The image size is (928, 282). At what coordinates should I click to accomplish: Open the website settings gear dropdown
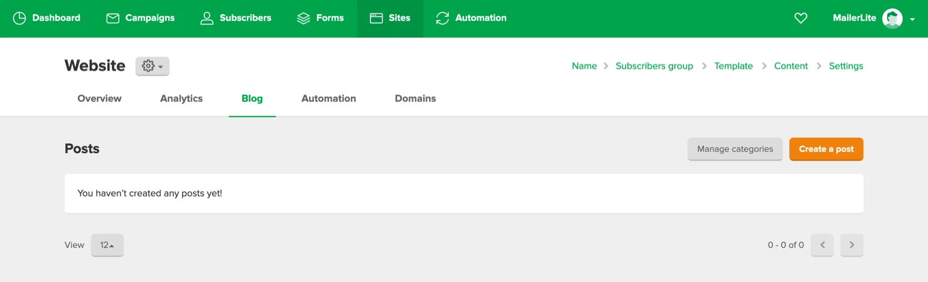point(152,66)
